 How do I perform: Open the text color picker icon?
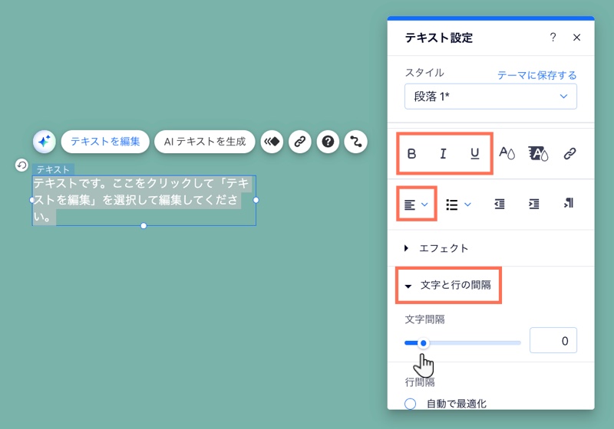click(507, 153)
